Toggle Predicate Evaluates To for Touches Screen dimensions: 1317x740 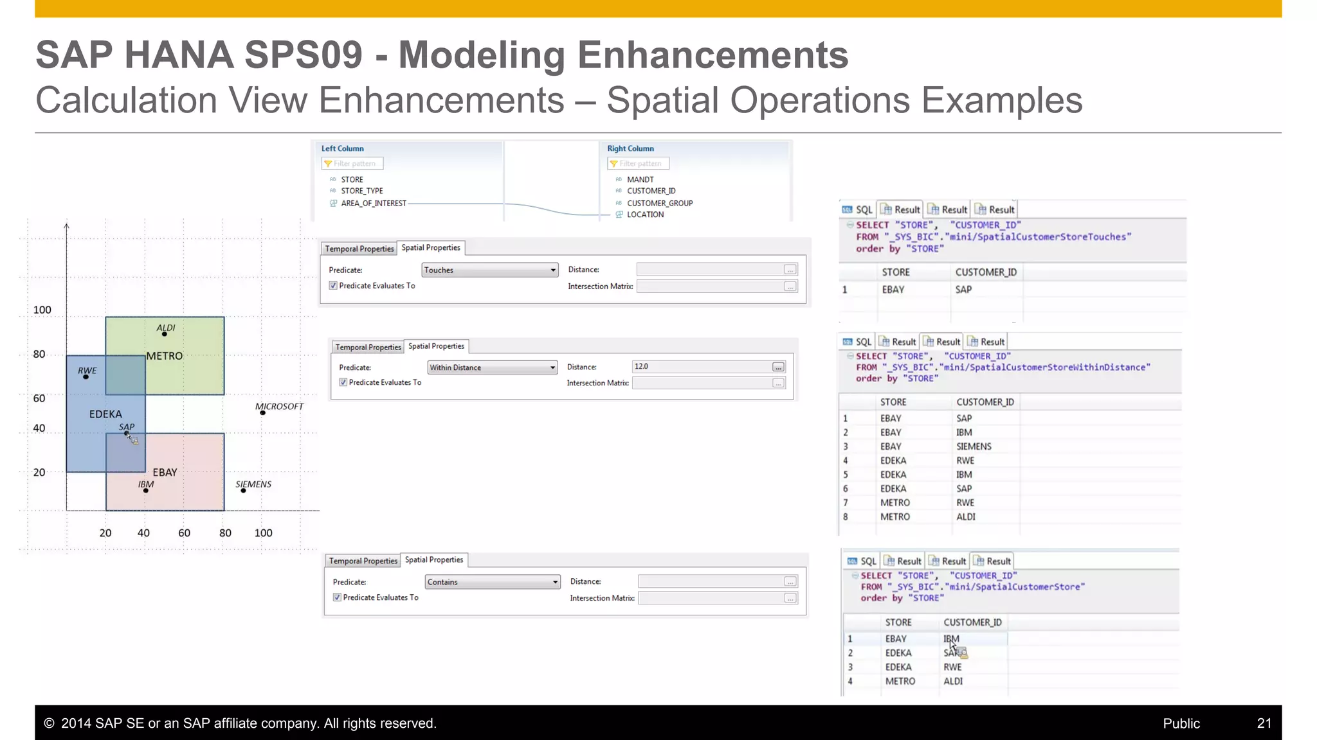coord(333,286)
